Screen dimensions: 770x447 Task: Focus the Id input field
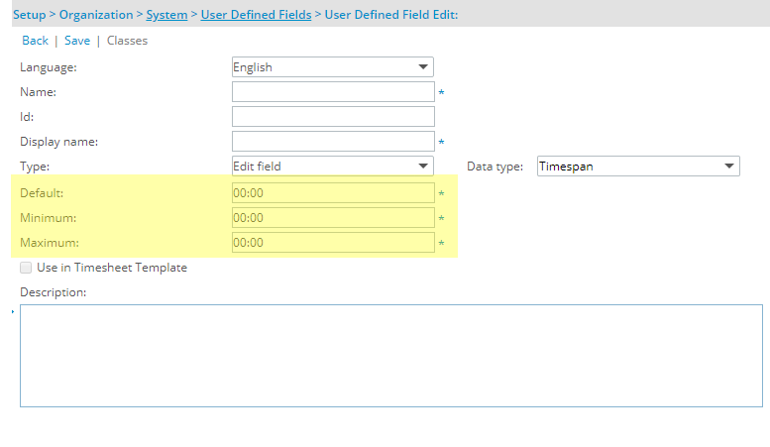tap(333, 116)
